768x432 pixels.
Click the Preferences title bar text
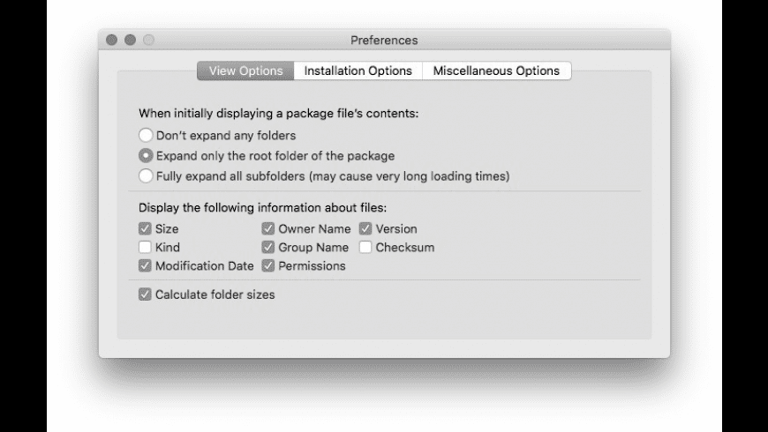click(384, 40)
